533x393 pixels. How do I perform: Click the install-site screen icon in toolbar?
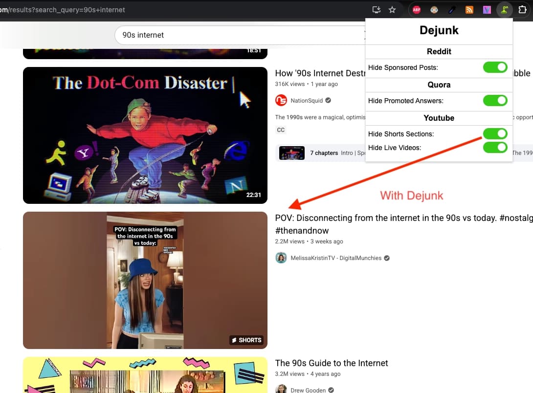point(376,9)
